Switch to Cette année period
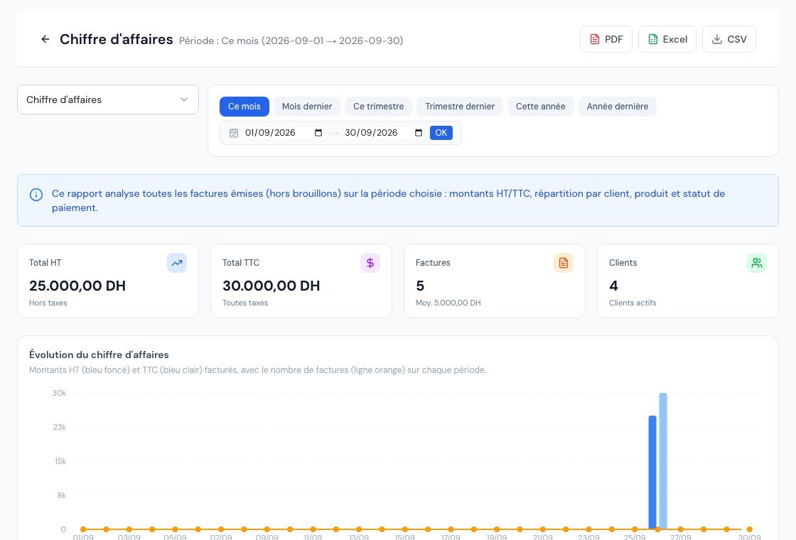Image resolution: width=796 pixels, height=540 pixels. point(541,107)
